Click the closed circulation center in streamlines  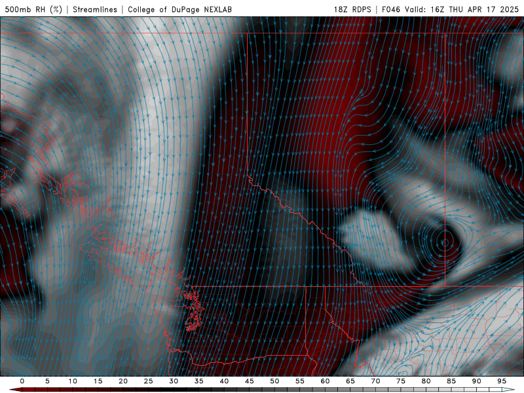[x=445, y=242]
